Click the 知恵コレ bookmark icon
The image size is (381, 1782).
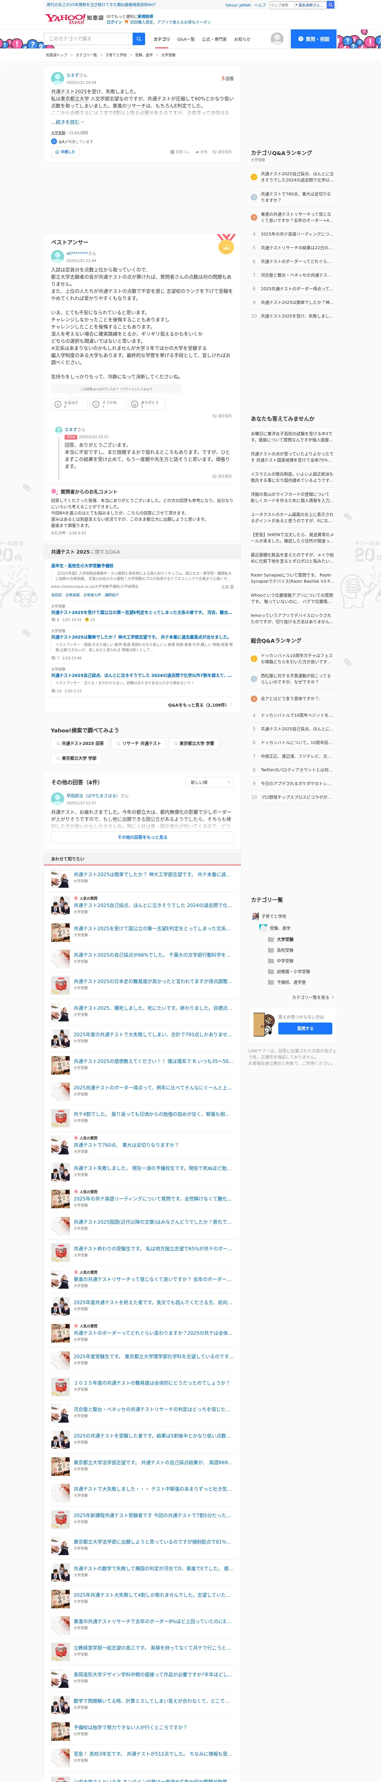click(x=172, y=151)
